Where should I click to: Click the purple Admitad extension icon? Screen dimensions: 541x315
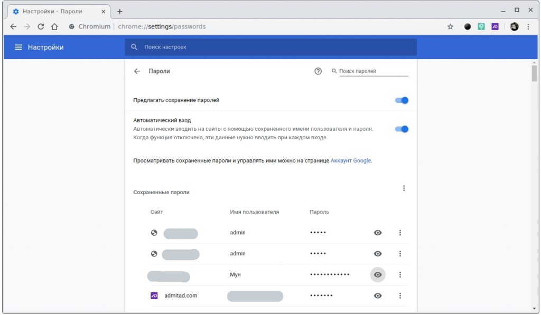coord(495,27)
